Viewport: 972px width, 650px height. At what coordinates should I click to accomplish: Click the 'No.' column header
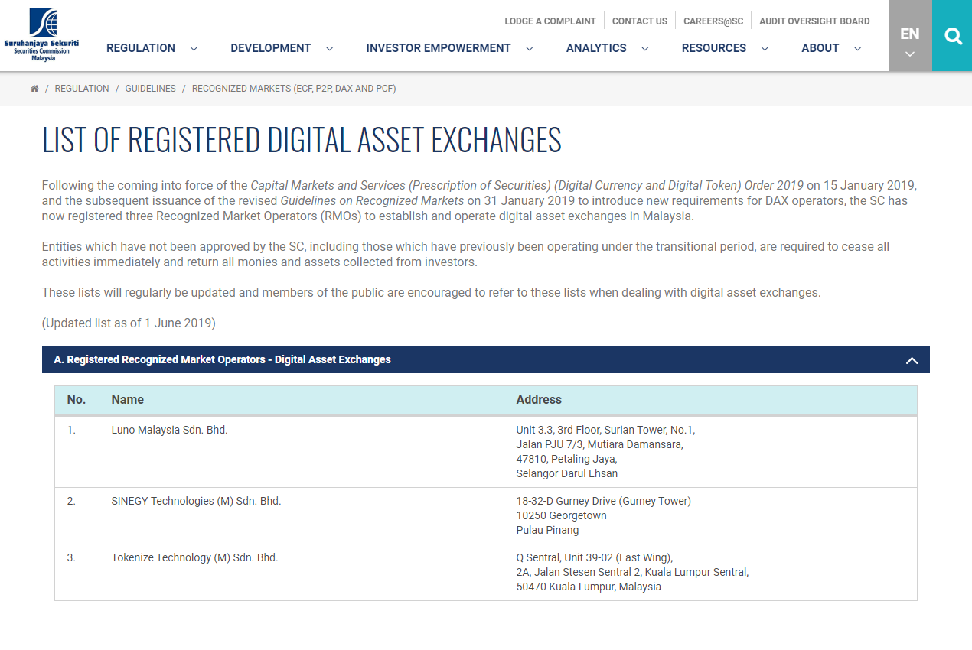pyautogui.click(x=77, y=399)
